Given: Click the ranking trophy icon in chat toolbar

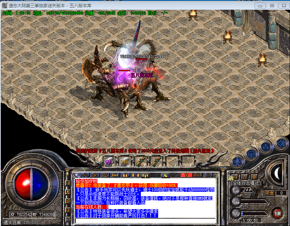Looking at the screenshot, I should point(145,175).
